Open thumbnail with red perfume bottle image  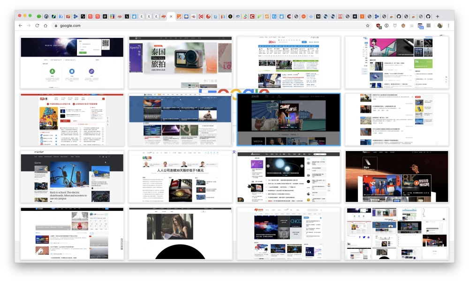tap(72, 233)
